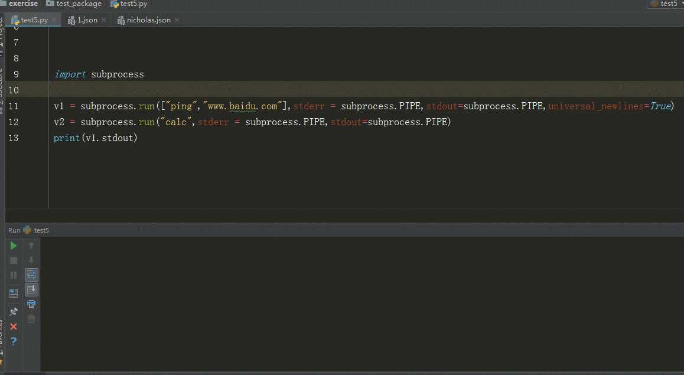This screenshot has width=684, height=375.
Task: Click exercise in the breadcrumb bar
Action: (23, 4)
